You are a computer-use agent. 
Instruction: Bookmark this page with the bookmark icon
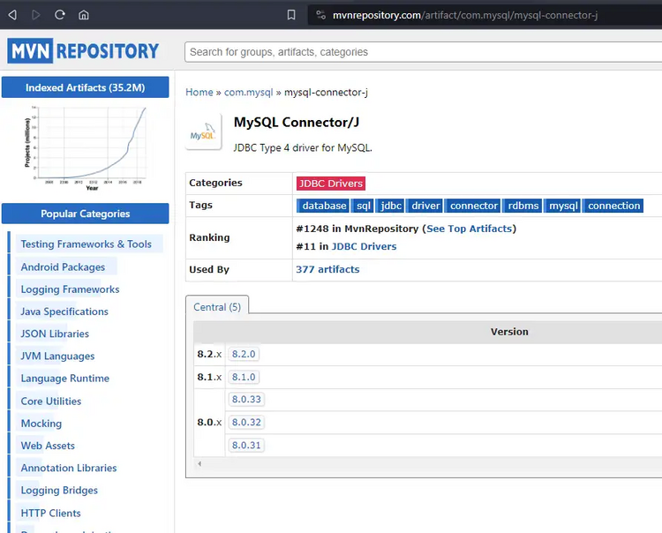[x=291, y=15]
